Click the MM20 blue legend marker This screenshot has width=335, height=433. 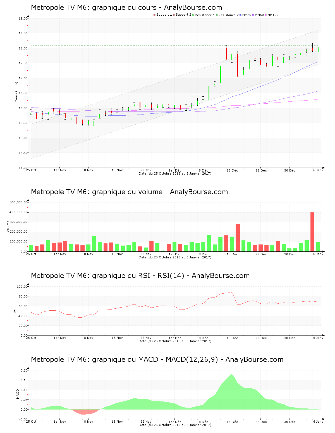(x=241, y=15)
